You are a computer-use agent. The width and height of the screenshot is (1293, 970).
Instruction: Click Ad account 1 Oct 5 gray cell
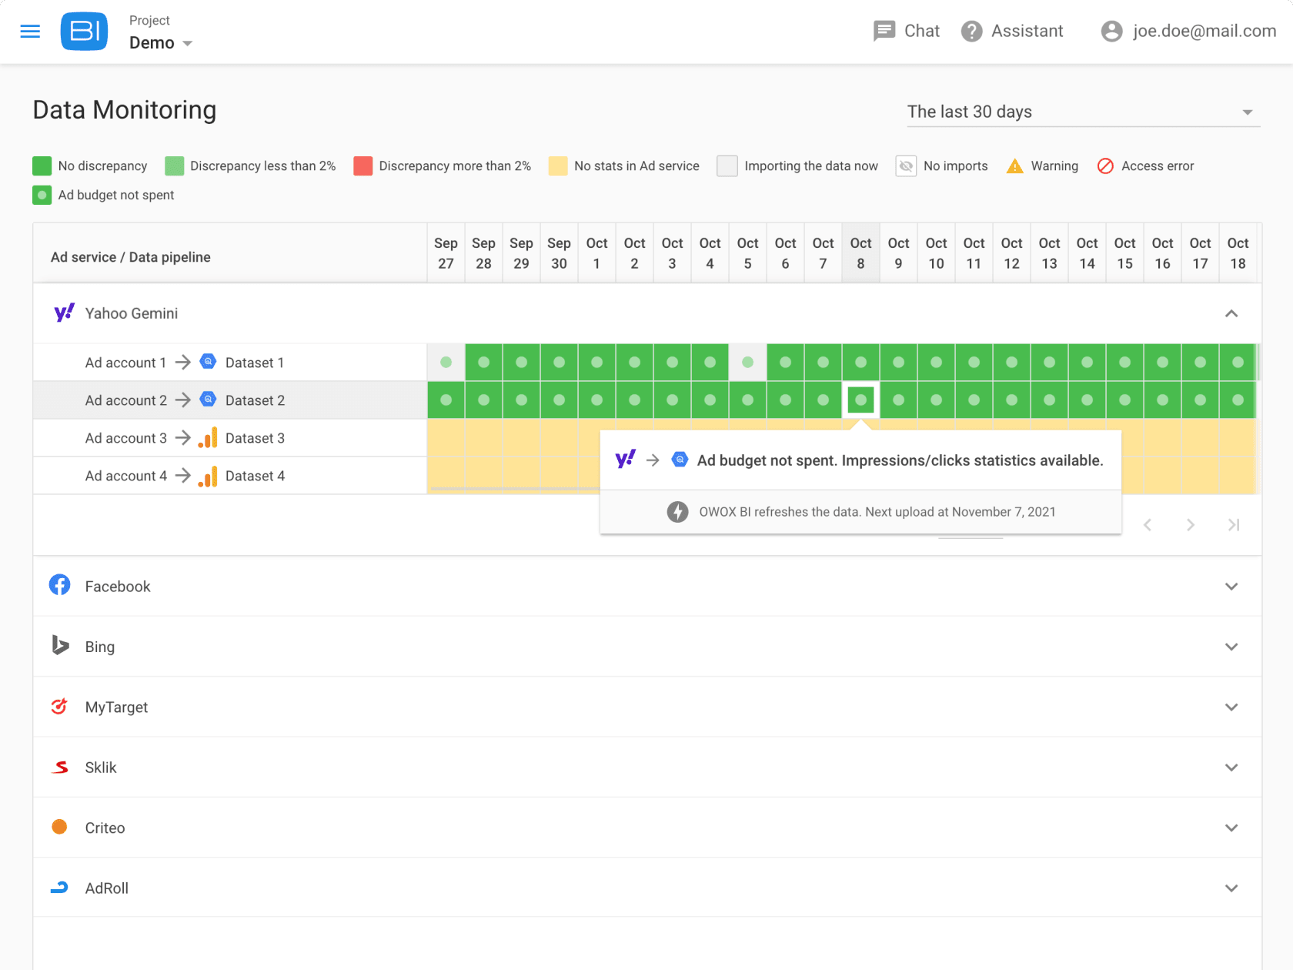click(747, 362)
